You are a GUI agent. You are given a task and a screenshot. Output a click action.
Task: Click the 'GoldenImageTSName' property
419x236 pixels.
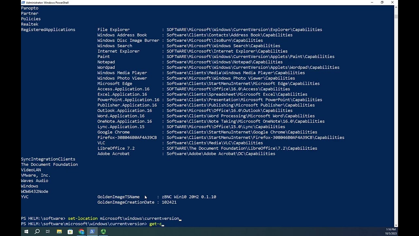pyautogui.click(x=118, y=197)
